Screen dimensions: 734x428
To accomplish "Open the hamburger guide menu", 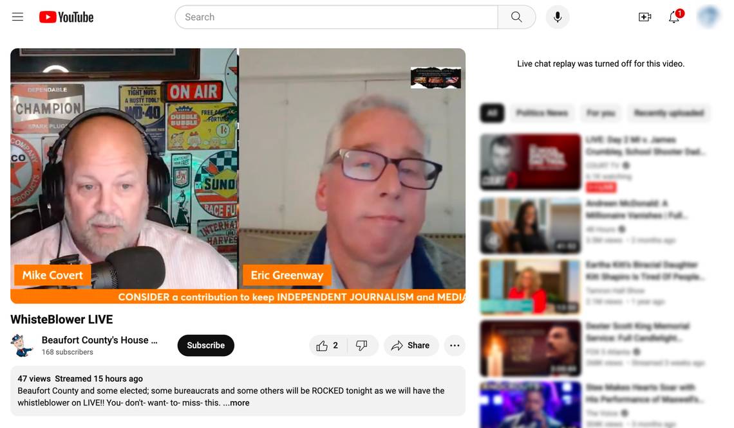I will tap(17, 17).
